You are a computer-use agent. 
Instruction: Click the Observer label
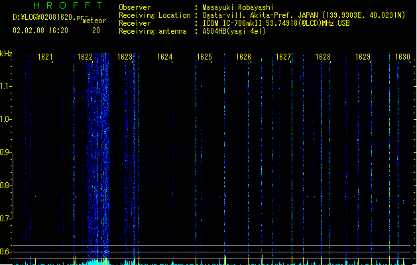(135, 7)
